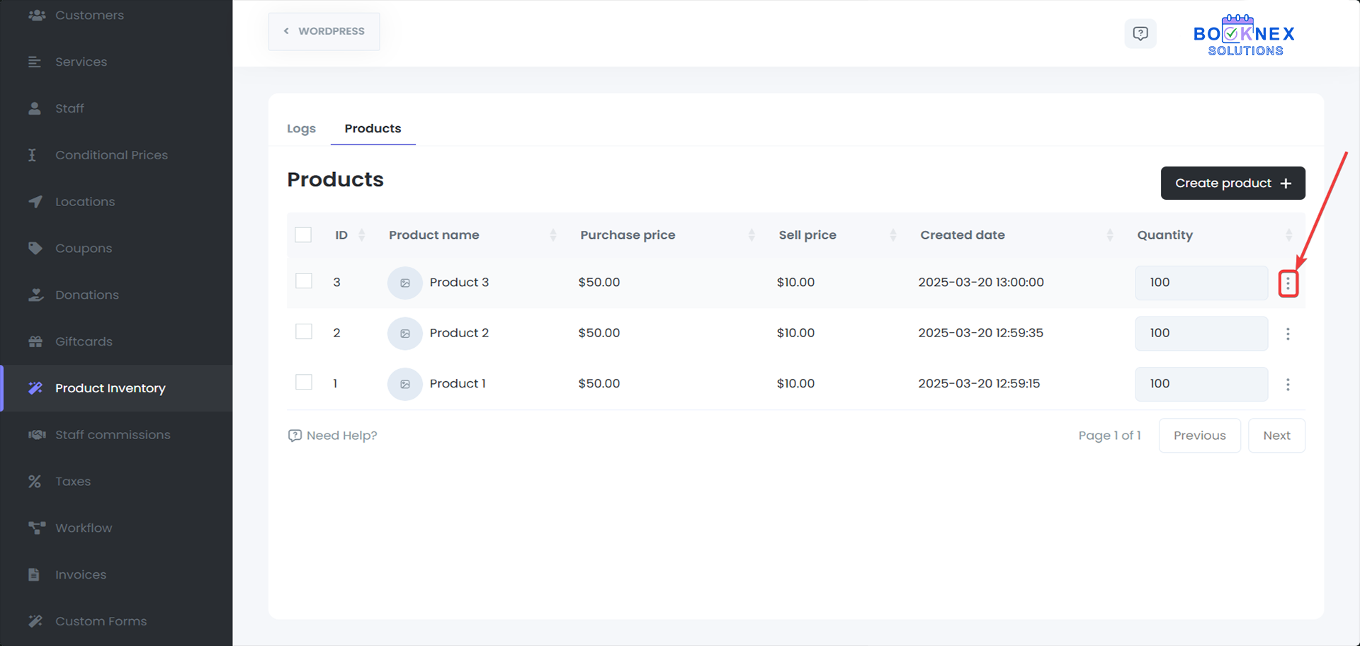Click the Product 2 quantity input field
The width and height of the screenshot is (1360, 646).
click(x=1201, y=334)
